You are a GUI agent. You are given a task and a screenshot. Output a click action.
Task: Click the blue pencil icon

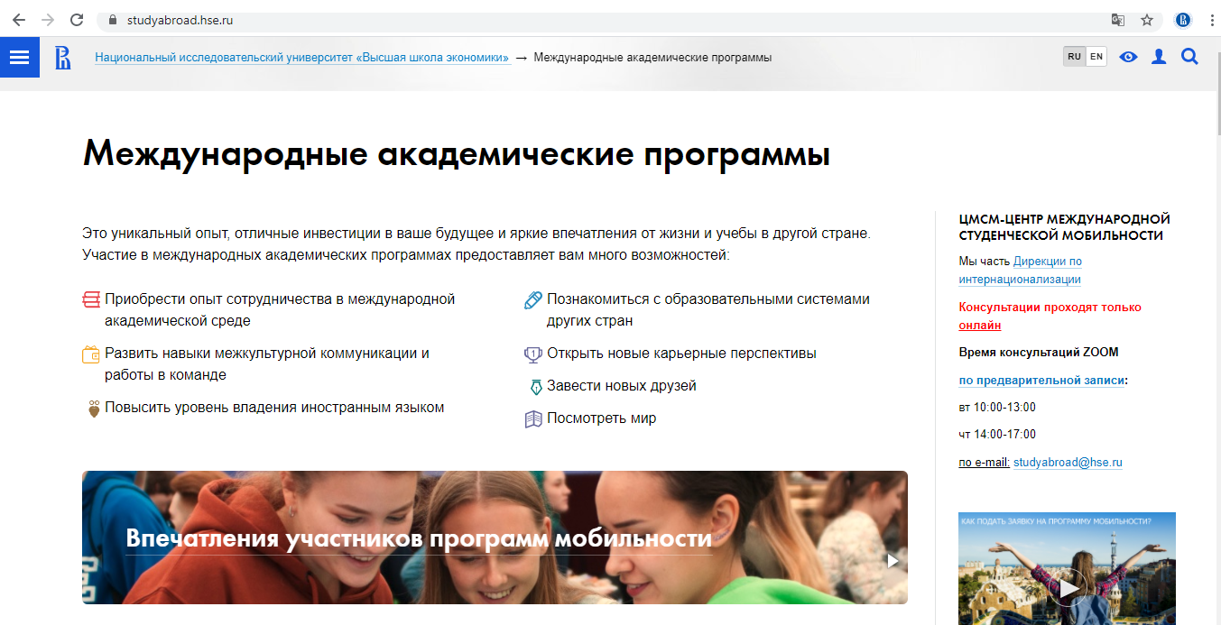tap(532, 299)
